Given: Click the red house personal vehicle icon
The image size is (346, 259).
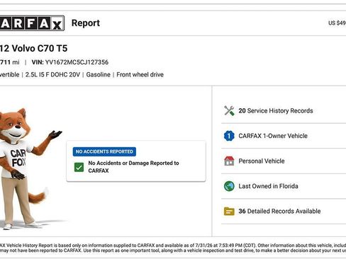Looking at the screenshot, I should [x=229, y=161].
